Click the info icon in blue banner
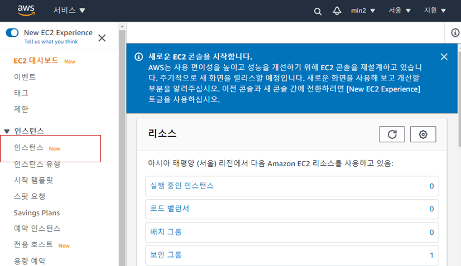The height and width of the screenshot is (266, 461). click(138, 57)
